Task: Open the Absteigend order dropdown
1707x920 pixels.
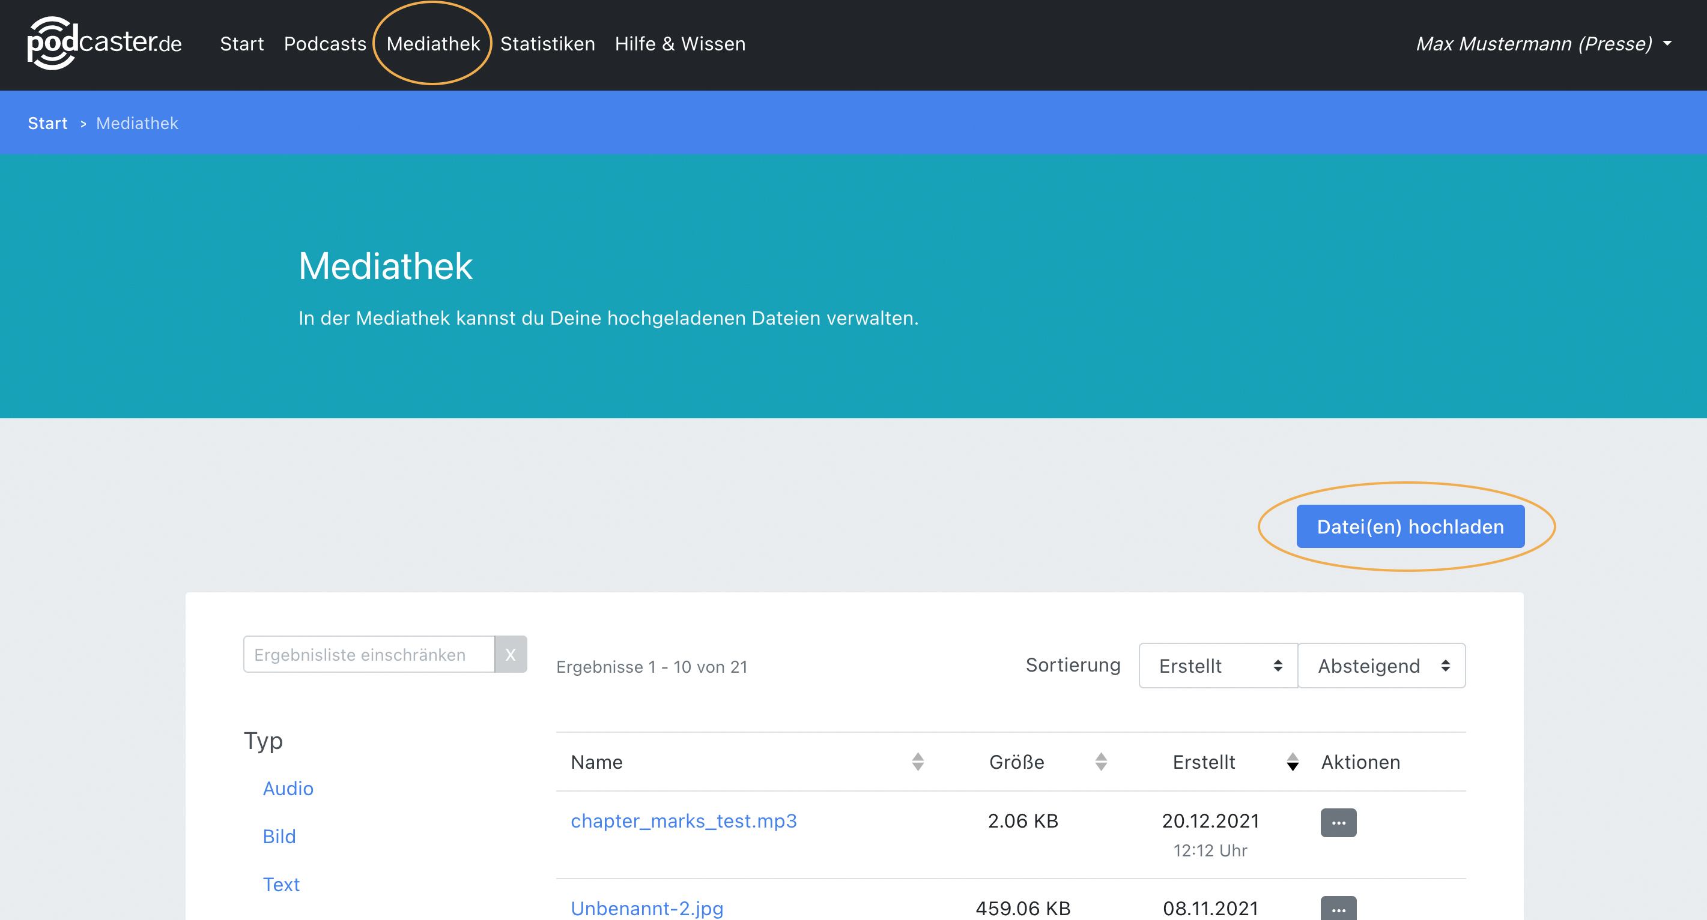Action: (x=1381, y=665)
